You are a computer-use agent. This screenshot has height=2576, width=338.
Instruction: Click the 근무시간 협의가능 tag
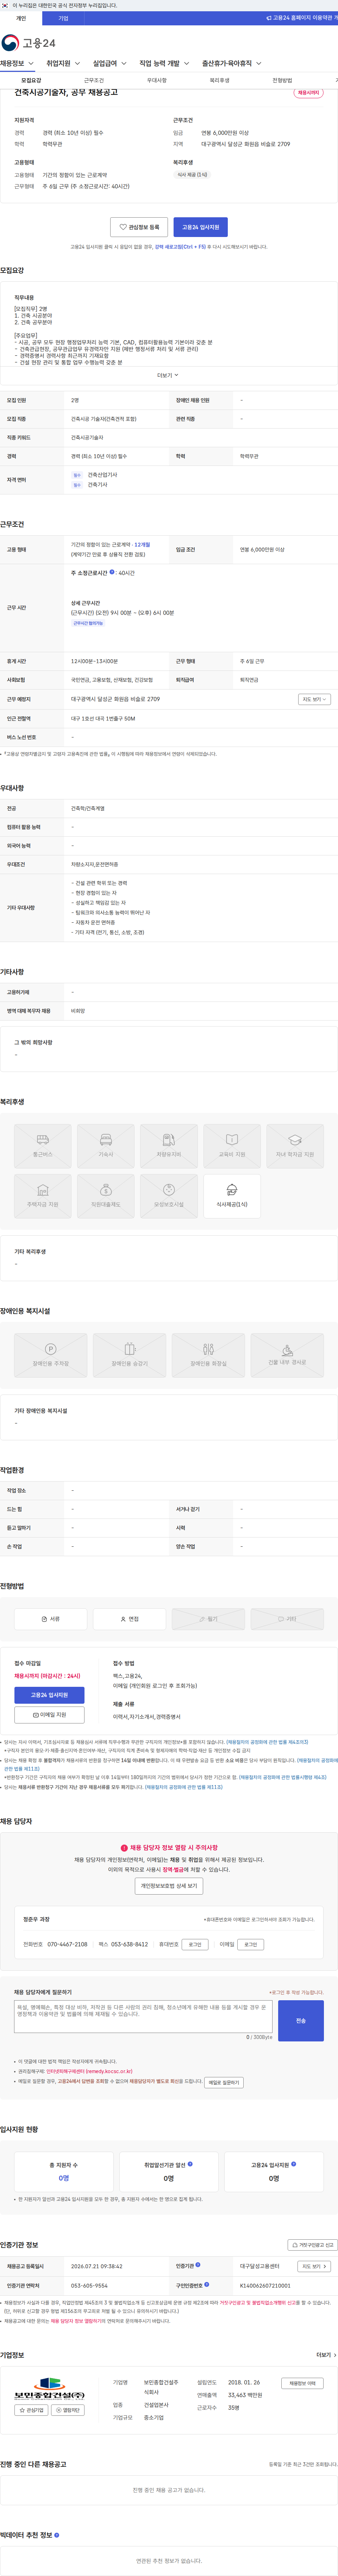[x=88, y=623]
